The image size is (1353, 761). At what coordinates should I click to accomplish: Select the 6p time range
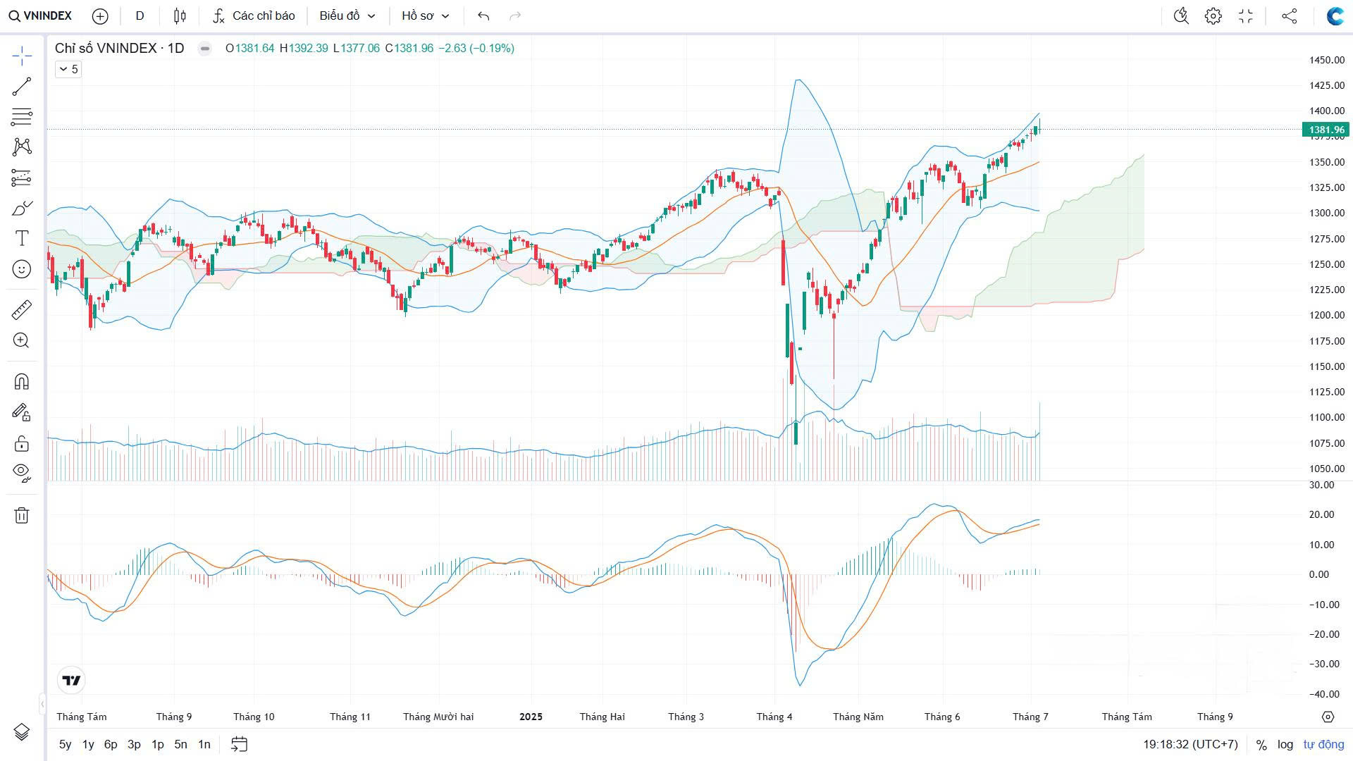(x=111, y=744)
